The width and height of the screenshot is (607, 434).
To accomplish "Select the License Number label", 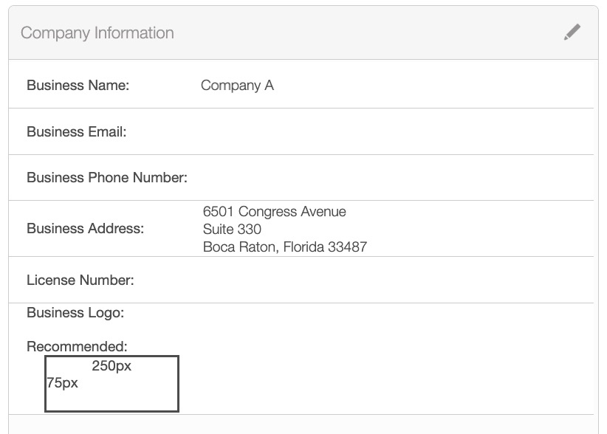I will 80,280.
